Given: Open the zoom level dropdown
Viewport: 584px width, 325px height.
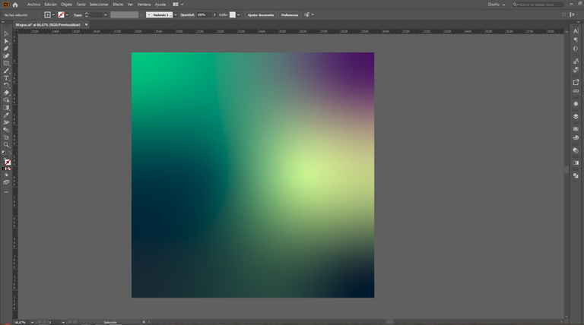Looking at the screenshot, I should click(33, 322).
